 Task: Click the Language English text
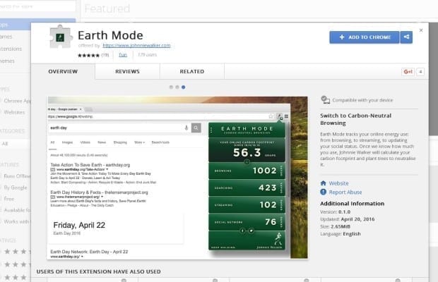pos(341,234)
